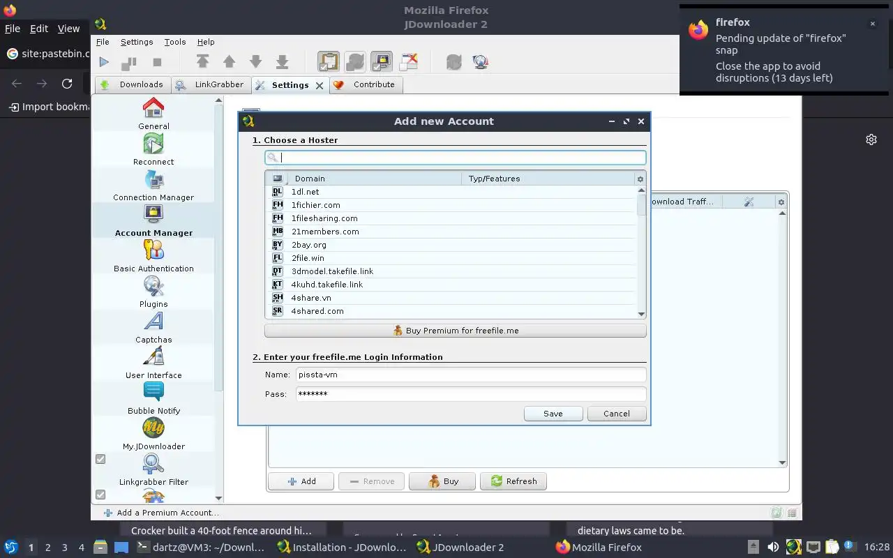The image size is (893, 558).
Task: Open Captchas settings in sidebar
Action: click(153, 327)
